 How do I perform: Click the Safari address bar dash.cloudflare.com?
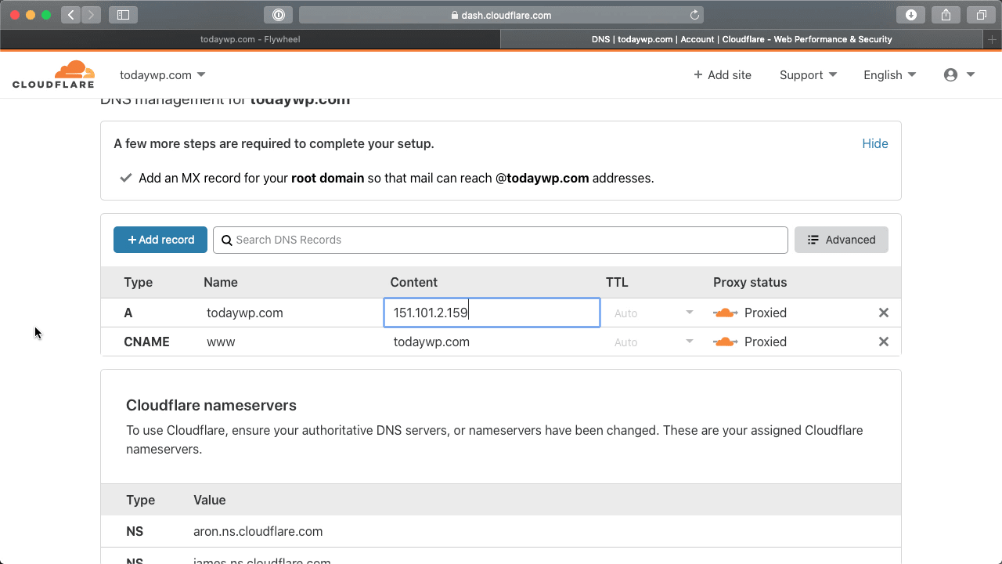pos(501,15)
